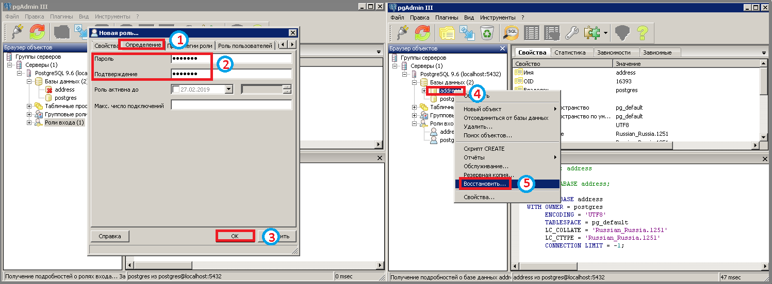Click the view data grid toolbar icon
Viewport: 772px width, 284px height.
click(x=532, y=33)
